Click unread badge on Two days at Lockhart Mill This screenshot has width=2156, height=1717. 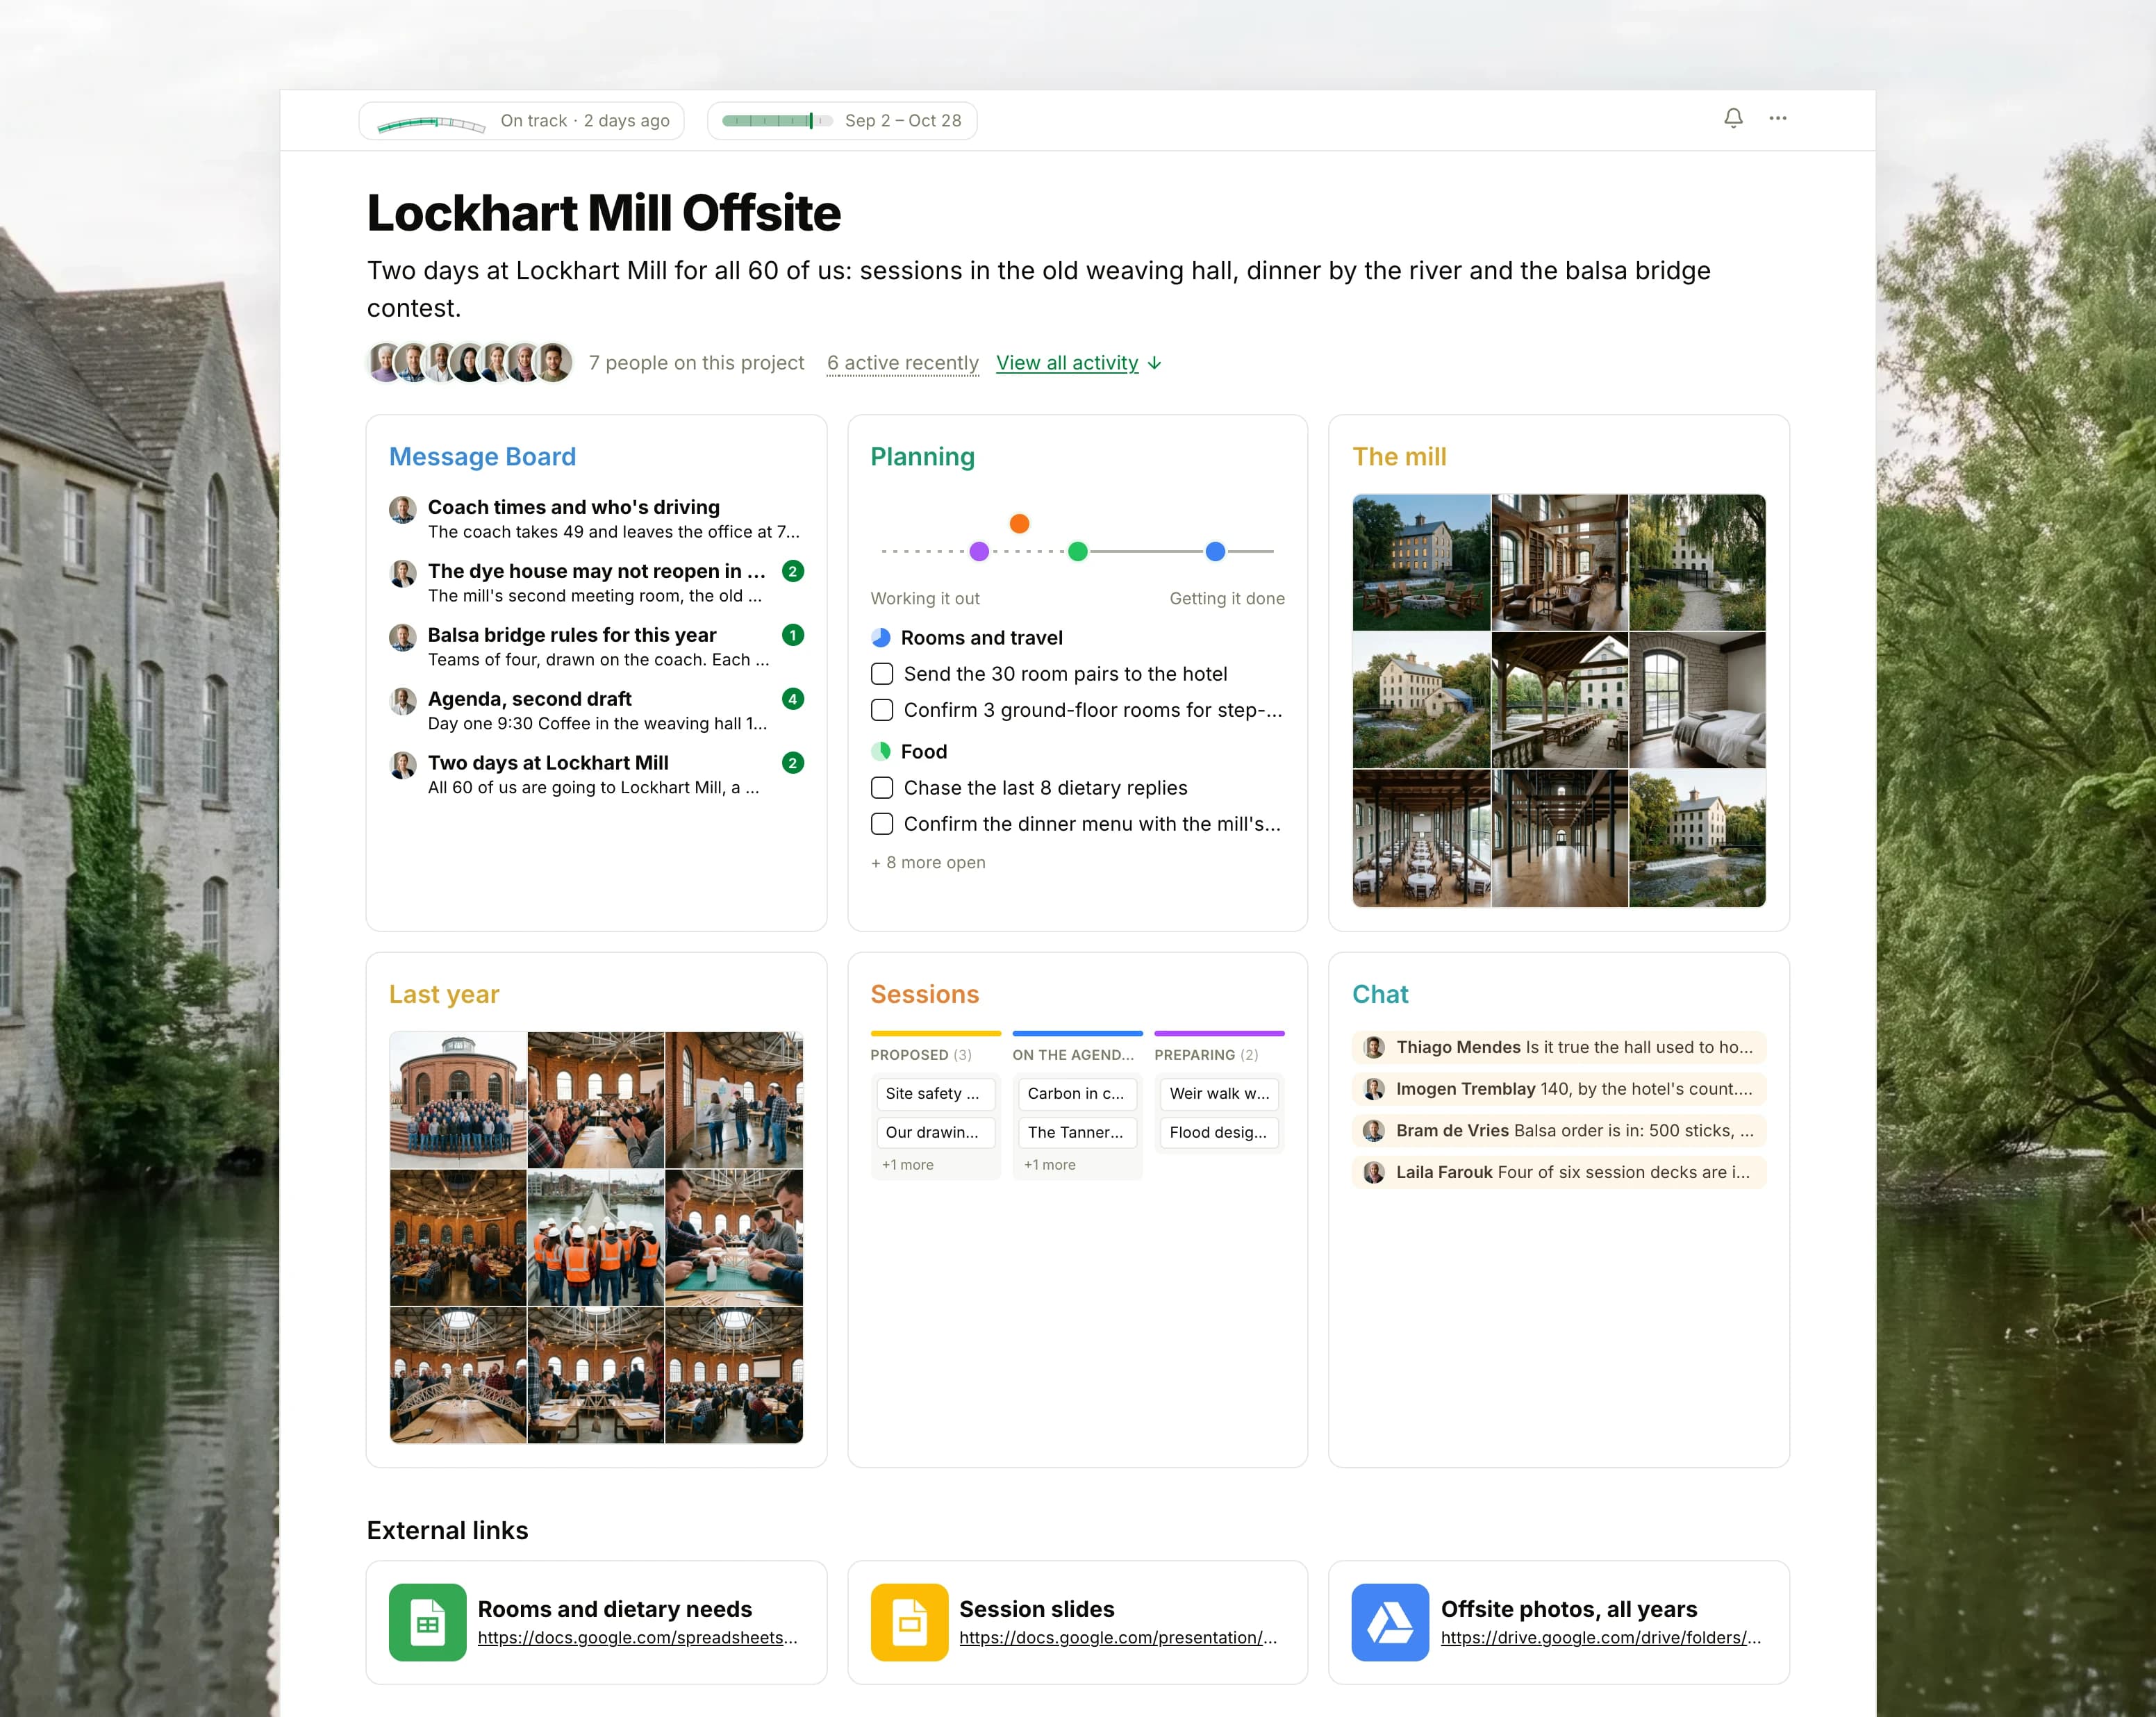793,763
